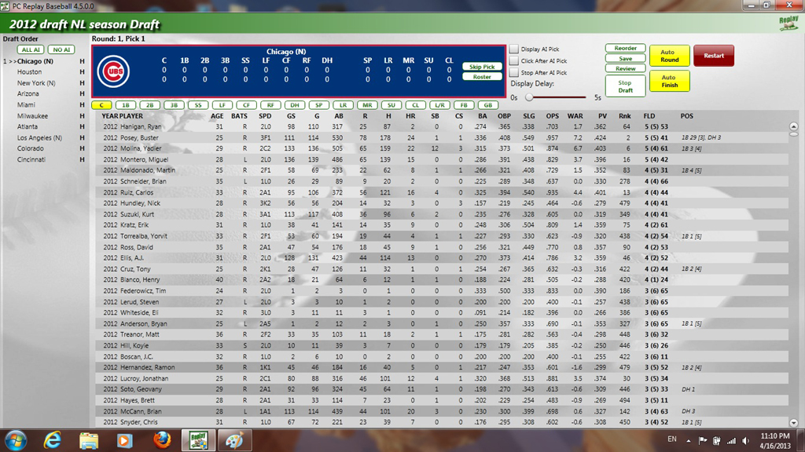The width and height of the screenshot is (805, 452).
Task: Sort the player list by HR column
Action: click(411, 116)
